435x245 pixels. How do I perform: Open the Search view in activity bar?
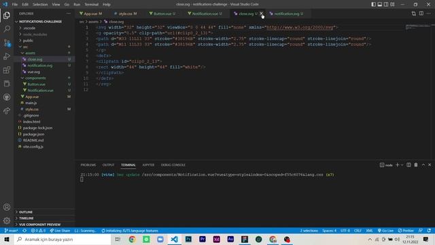pos(7,29)
